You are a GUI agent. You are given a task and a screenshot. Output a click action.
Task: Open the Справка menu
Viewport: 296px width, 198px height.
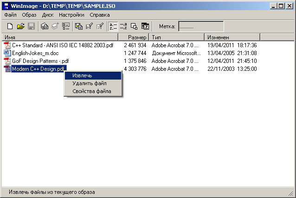coord(100,15)
